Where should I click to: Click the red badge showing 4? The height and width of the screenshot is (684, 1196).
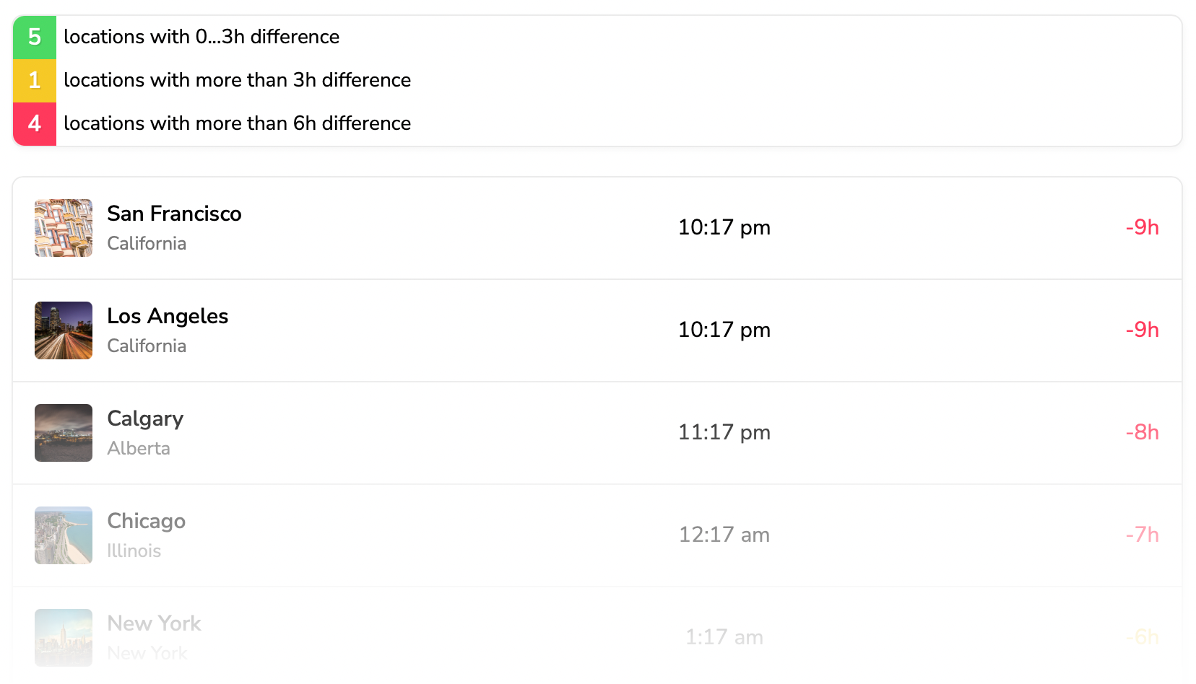(35, 123)
